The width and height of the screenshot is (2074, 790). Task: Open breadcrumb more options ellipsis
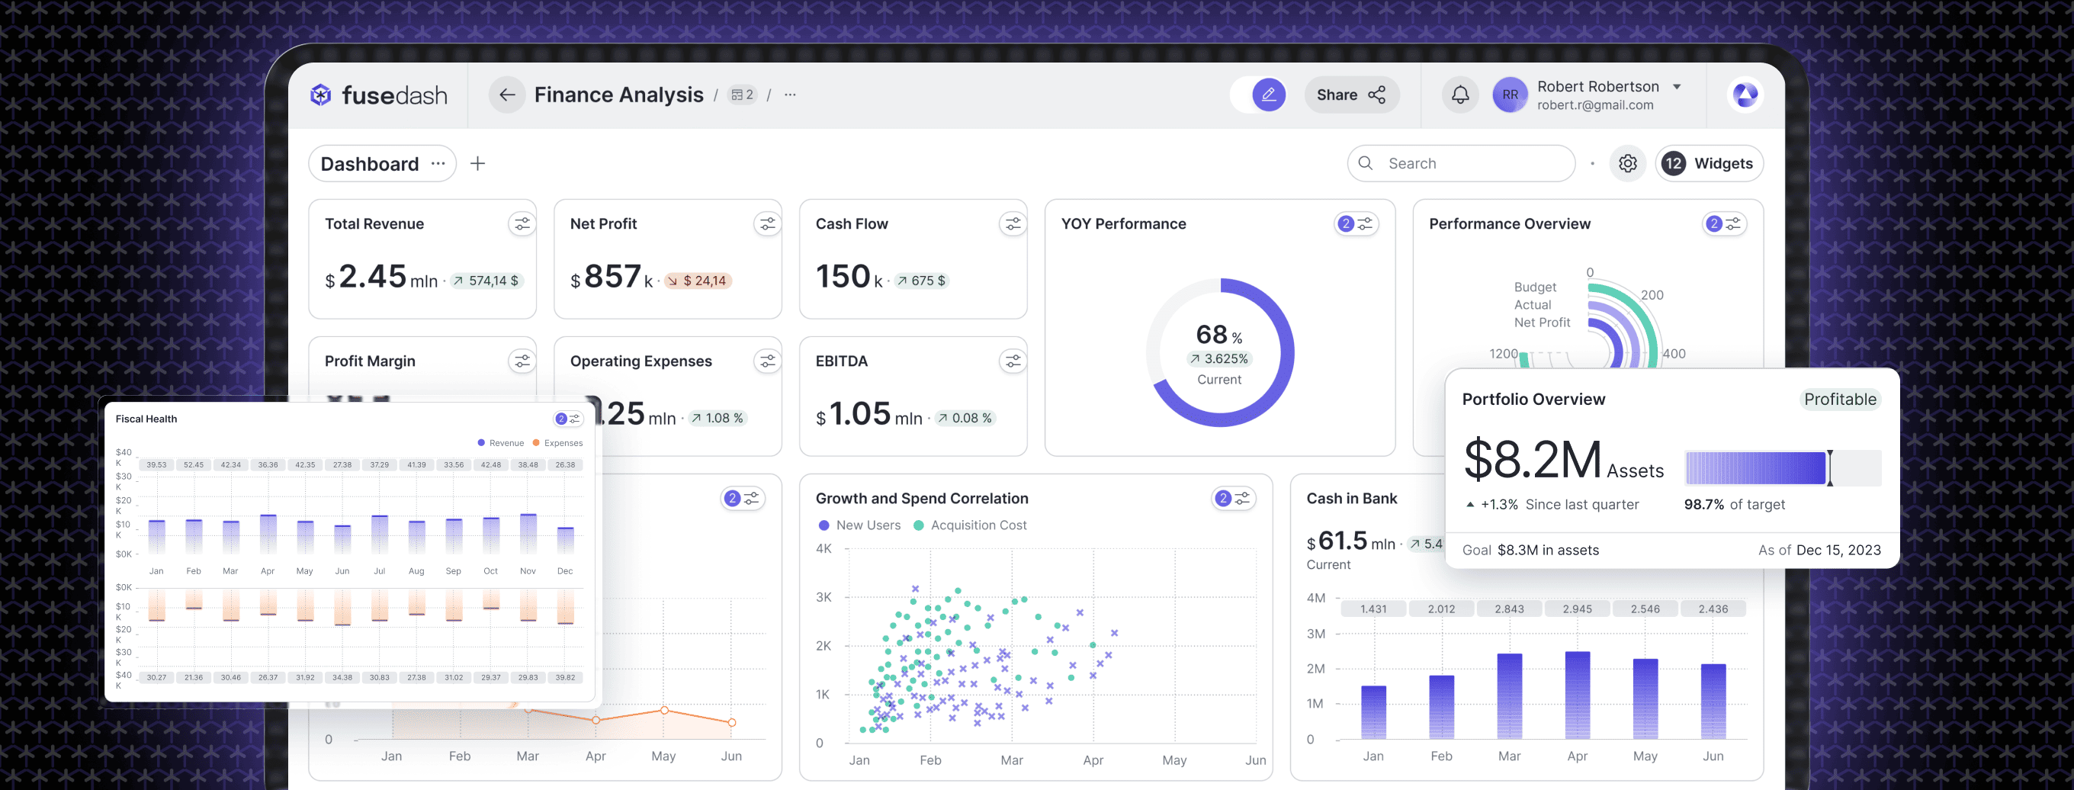pos(791,95)
